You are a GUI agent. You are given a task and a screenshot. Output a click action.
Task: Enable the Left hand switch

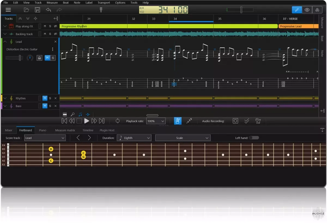[254, 138]
